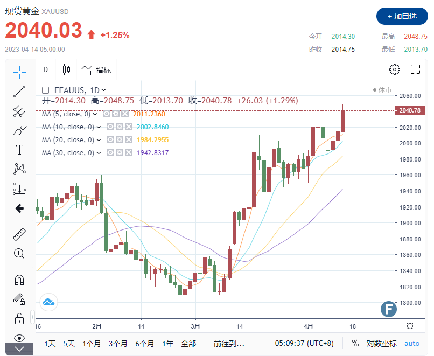Screen dimensions: 434x356
Task: Select the text annotation tool
Action: pyautogui.click(x=19, y=150)
